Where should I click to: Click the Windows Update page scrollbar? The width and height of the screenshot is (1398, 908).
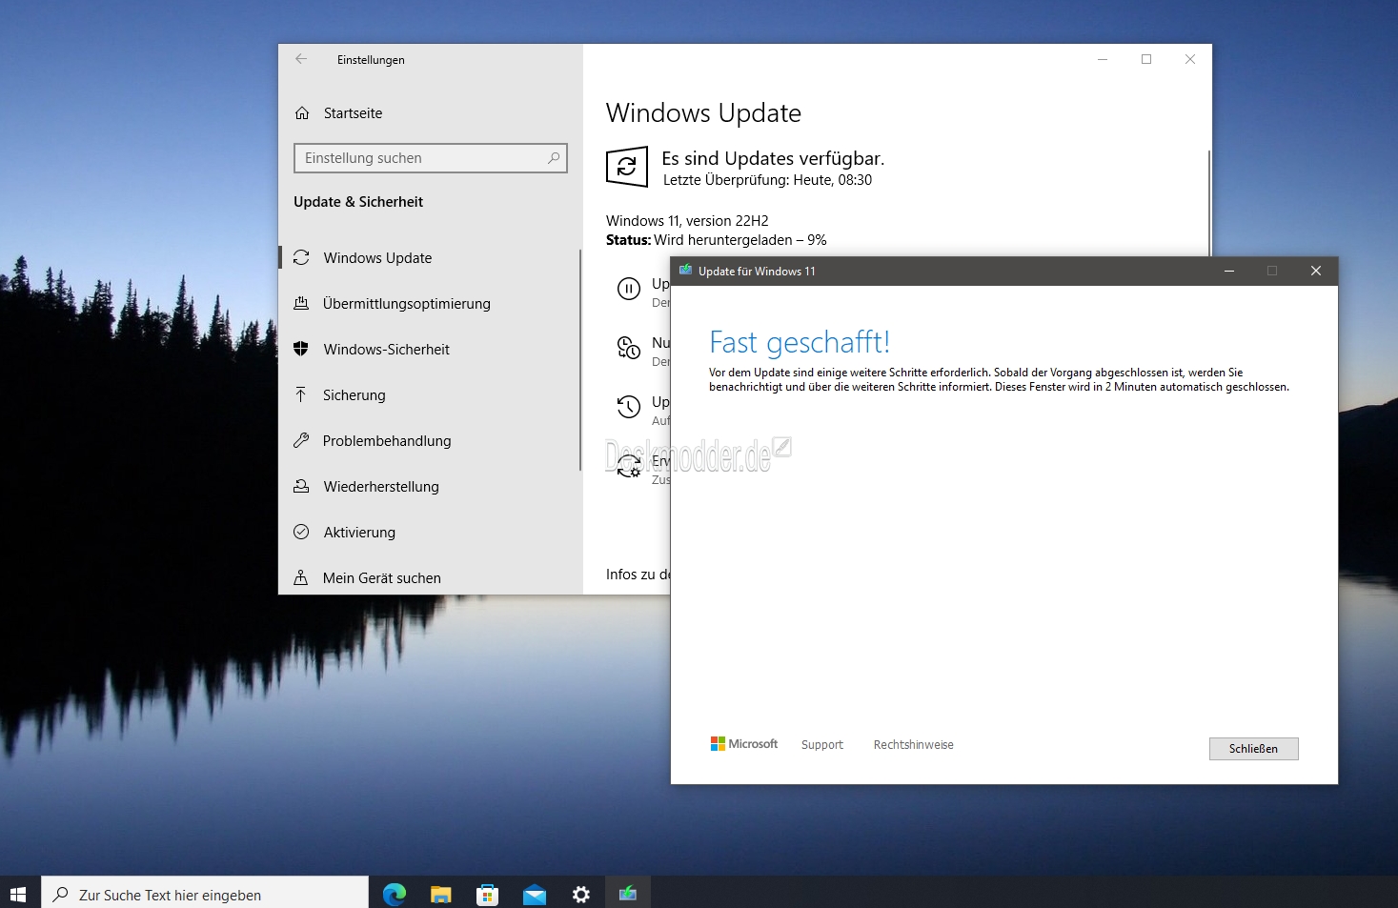click(1209, 203)
